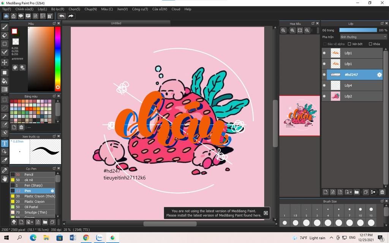Switch to the Untitled canvas tab
The height and width of the screenshot is (243, 389).
click(116, 23)
